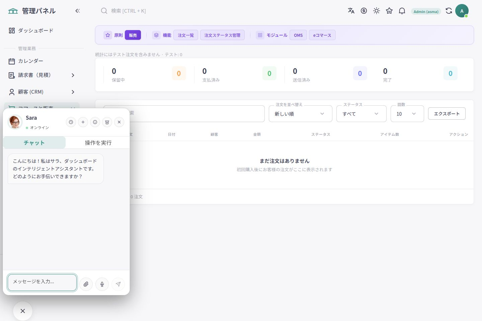Viewport: 482px width, 321px height.
Task: Focus the メッセージを入力 chat field
Action: [x=42, y=283]
